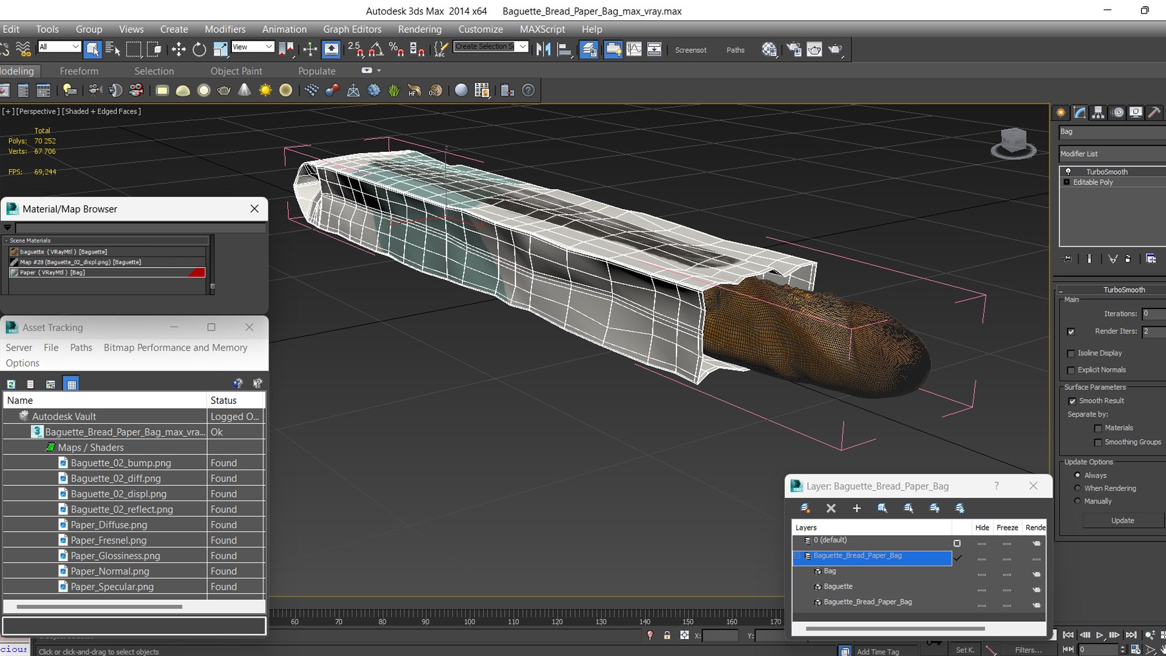Screen dimensions: 1166x656
Task: Collapse the Baguette_Bread_Paper_Bag layer
Action: (798, 556)
